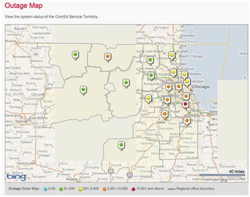The width and height of the screenshot is (250, 197).
Task: Click the green 51-500 legend swatch
Action: tap(61, 189)
